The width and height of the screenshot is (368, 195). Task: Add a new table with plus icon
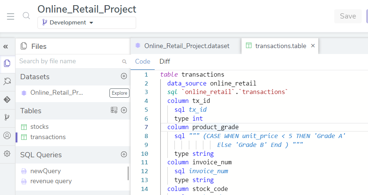coord(124,110)
